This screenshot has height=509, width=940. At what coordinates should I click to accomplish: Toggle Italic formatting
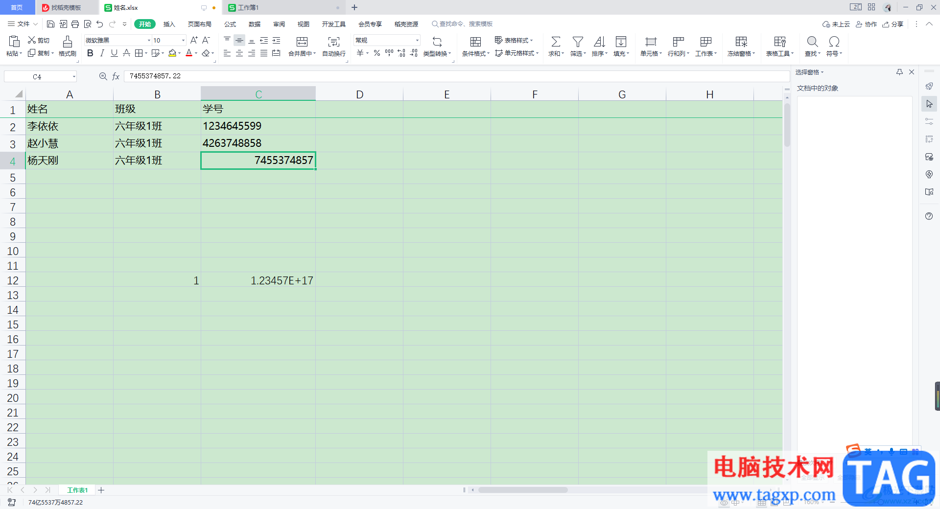tap(102, 53)
